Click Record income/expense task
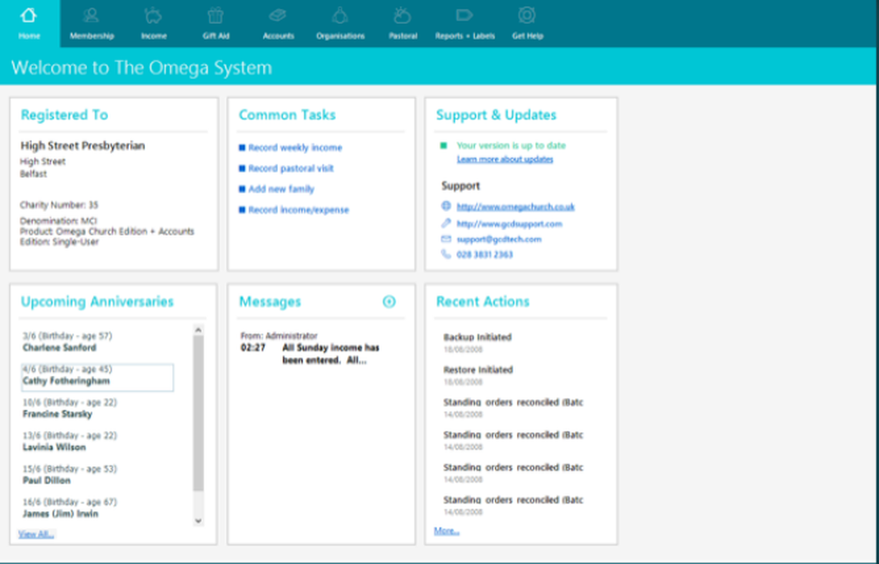The width and height of the screenshot is (879, 564). coord(299,210)
